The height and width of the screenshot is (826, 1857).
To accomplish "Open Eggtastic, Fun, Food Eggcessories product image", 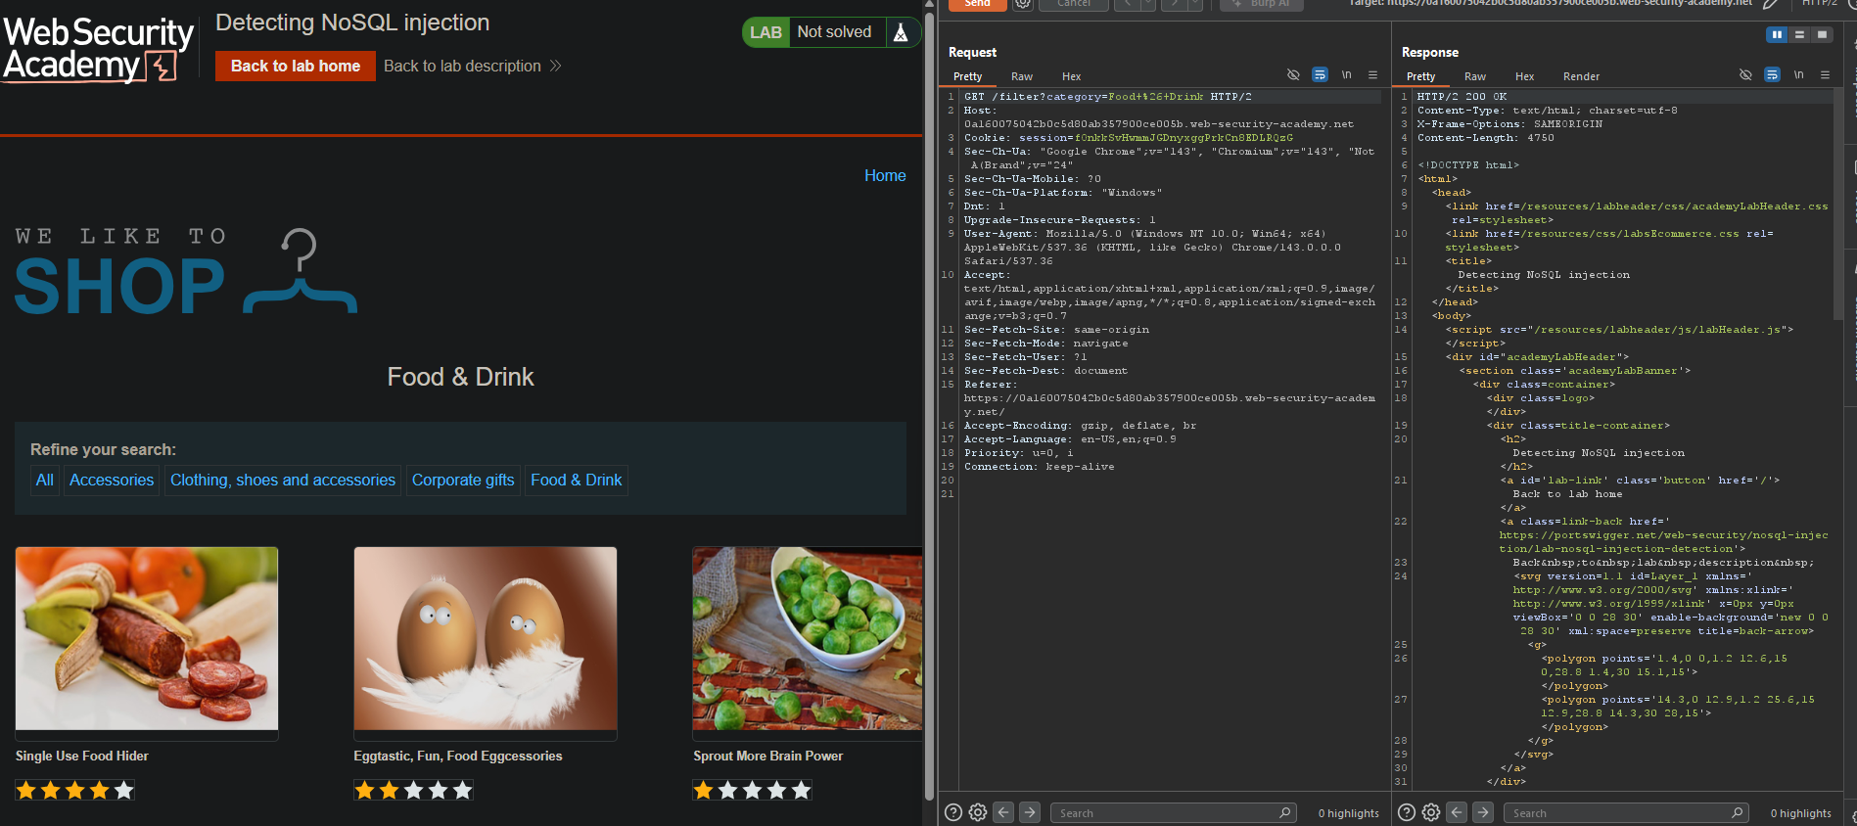I will [486, 639].
